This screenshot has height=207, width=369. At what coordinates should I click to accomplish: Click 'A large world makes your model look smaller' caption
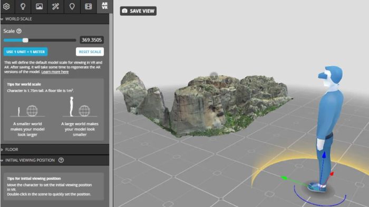pyautogui.click(x=80, y=129)
